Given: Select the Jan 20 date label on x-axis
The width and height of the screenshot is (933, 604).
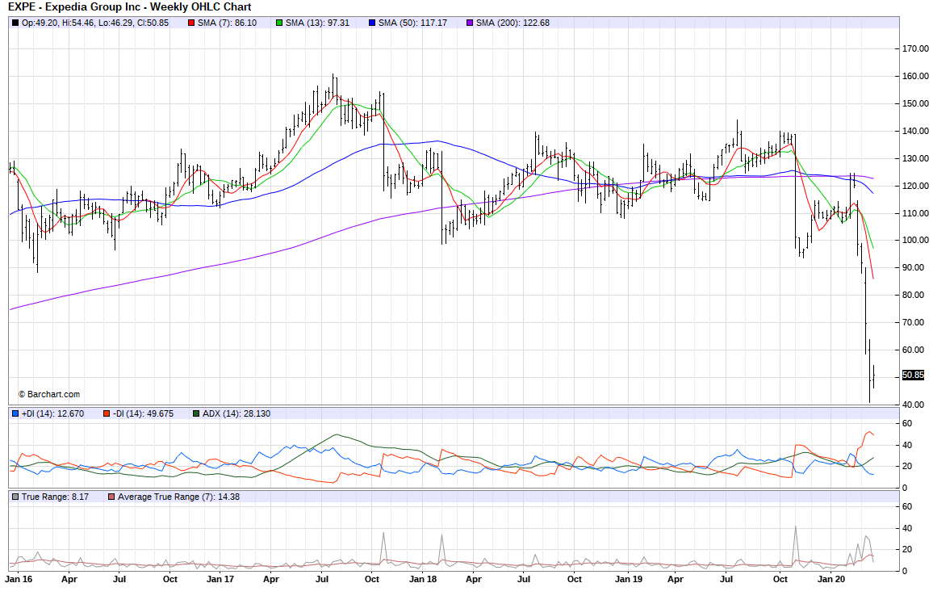Looking at the screenshot, I should coord(831,579).
